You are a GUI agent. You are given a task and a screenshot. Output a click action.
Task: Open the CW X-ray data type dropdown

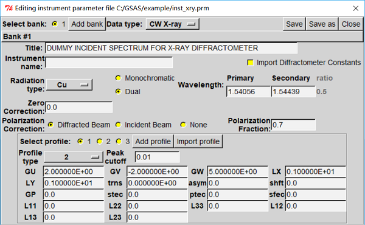(173, 24)
